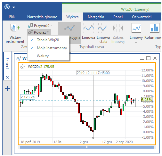The width and height of the screenshot is (162, 156).
Task: Click the 13-lis date axis label
Action: pos(57,142)
